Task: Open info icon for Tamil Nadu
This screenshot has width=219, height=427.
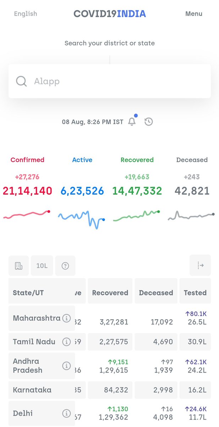Action: [x=66, y=342]
